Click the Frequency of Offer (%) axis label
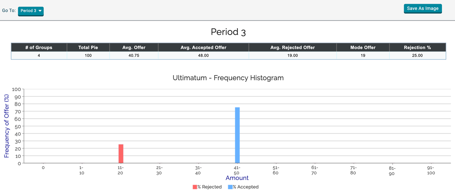The width and height of the screenshot is (455, 193). coord(7,126)
